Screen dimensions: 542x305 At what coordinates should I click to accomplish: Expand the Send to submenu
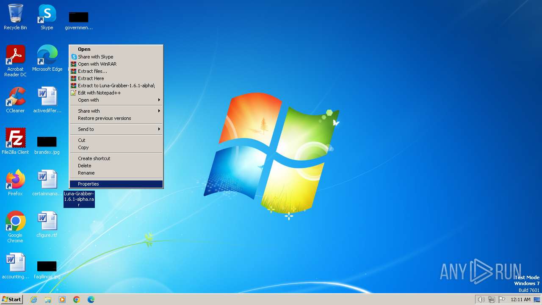pyautogui.click(x=116, y=129)
